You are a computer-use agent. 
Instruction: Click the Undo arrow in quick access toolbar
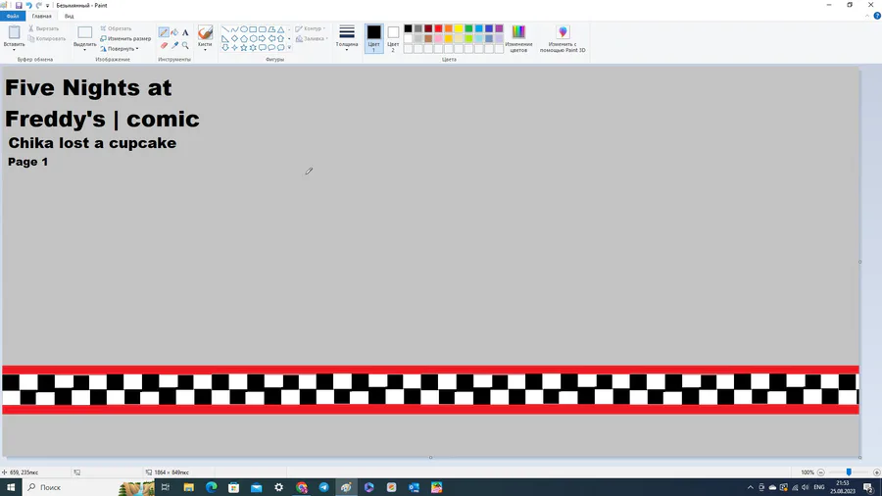click(28, 5)
